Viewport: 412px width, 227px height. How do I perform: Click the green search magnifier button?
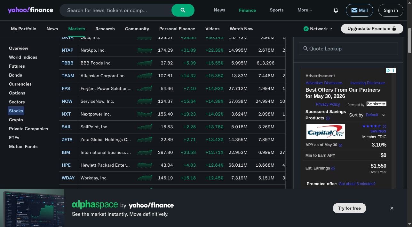click(x=183, y=10)
